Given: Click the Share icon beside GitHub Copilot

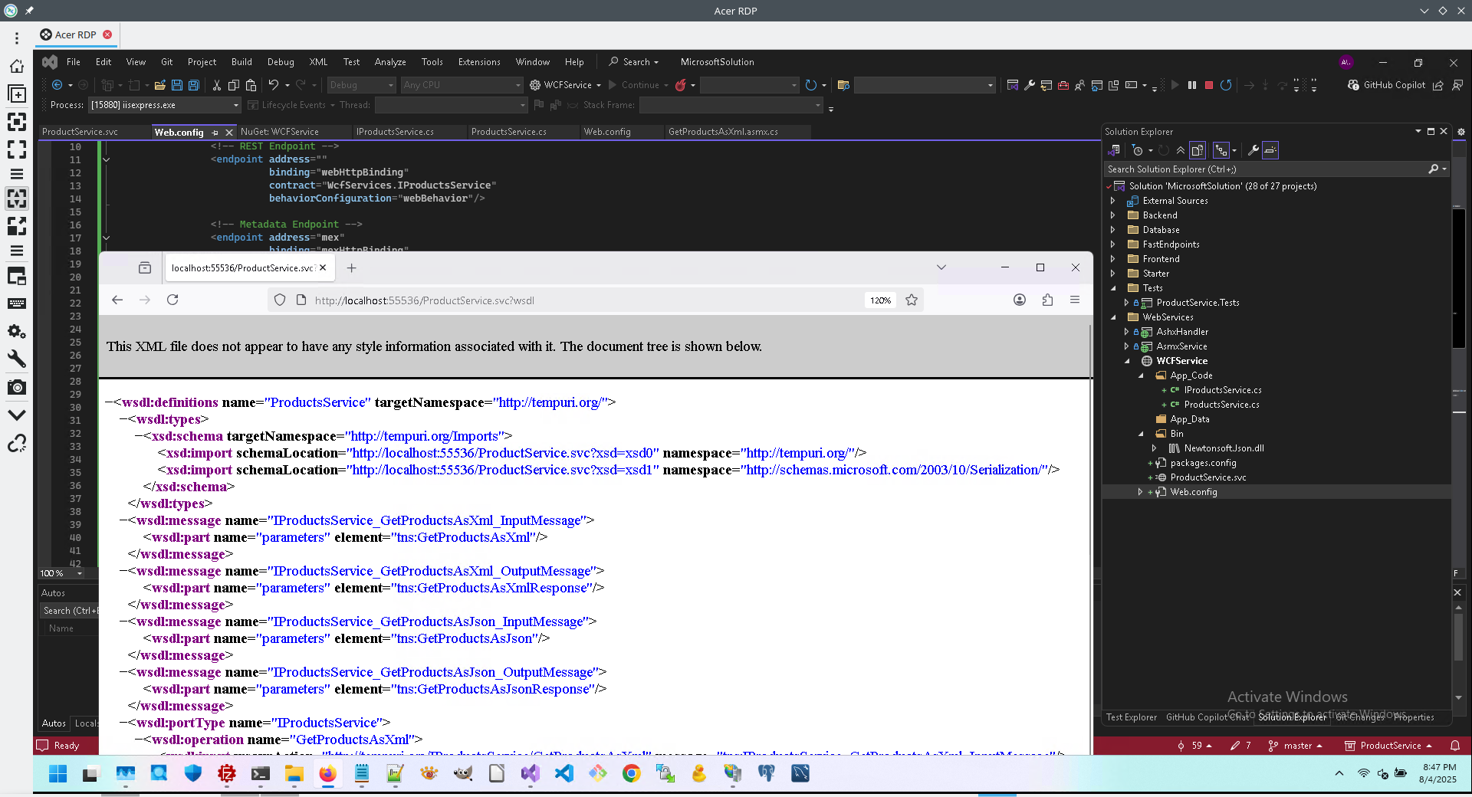Looking at the screenshot, I should coord(1438,85).
